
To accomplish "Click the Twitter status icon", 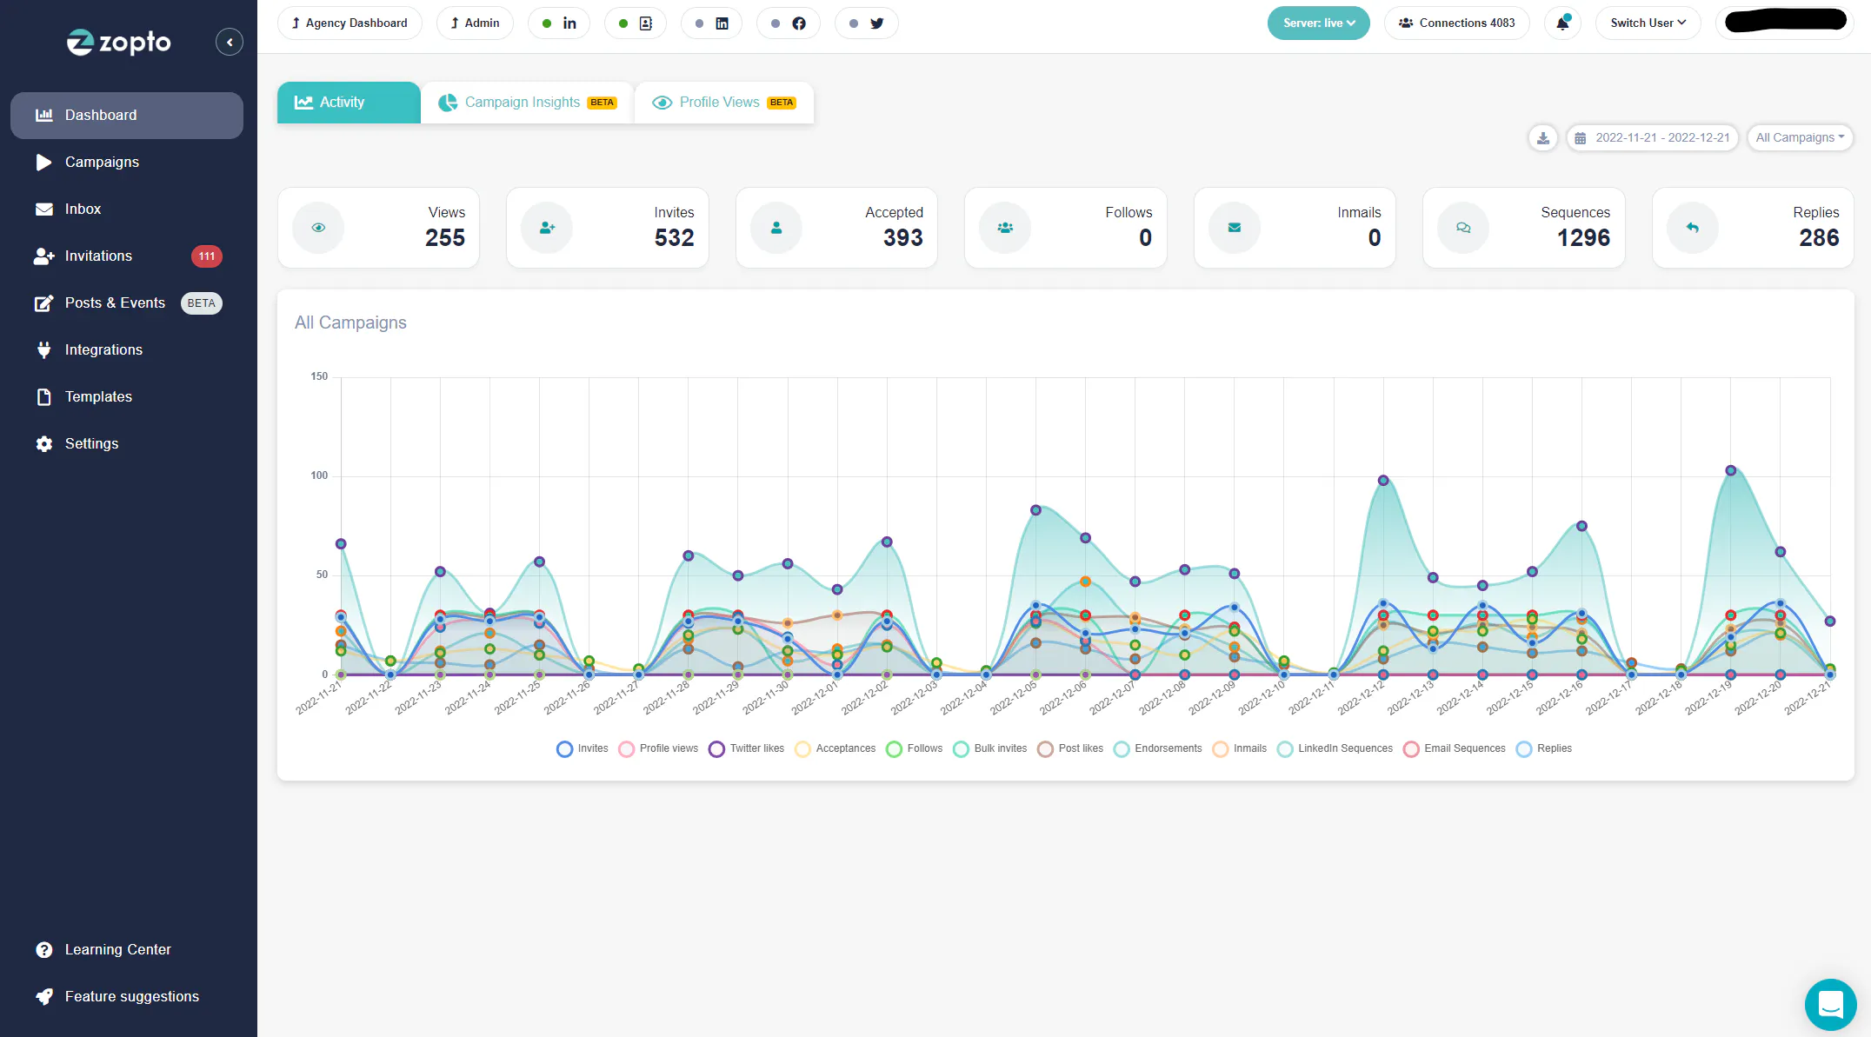I will (x=867, y=23).
